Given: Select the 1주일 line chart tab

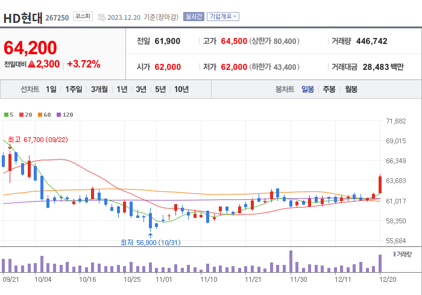Looking at the screenshot, I should [74, 89].
